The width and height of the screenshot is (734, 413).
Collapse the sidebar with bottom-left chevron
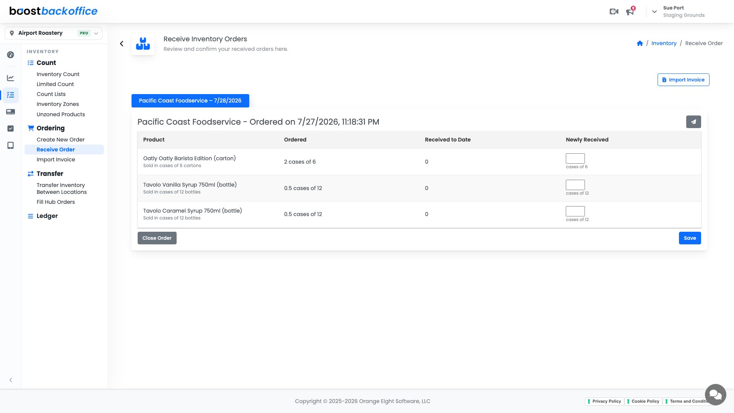pos(11,380)
